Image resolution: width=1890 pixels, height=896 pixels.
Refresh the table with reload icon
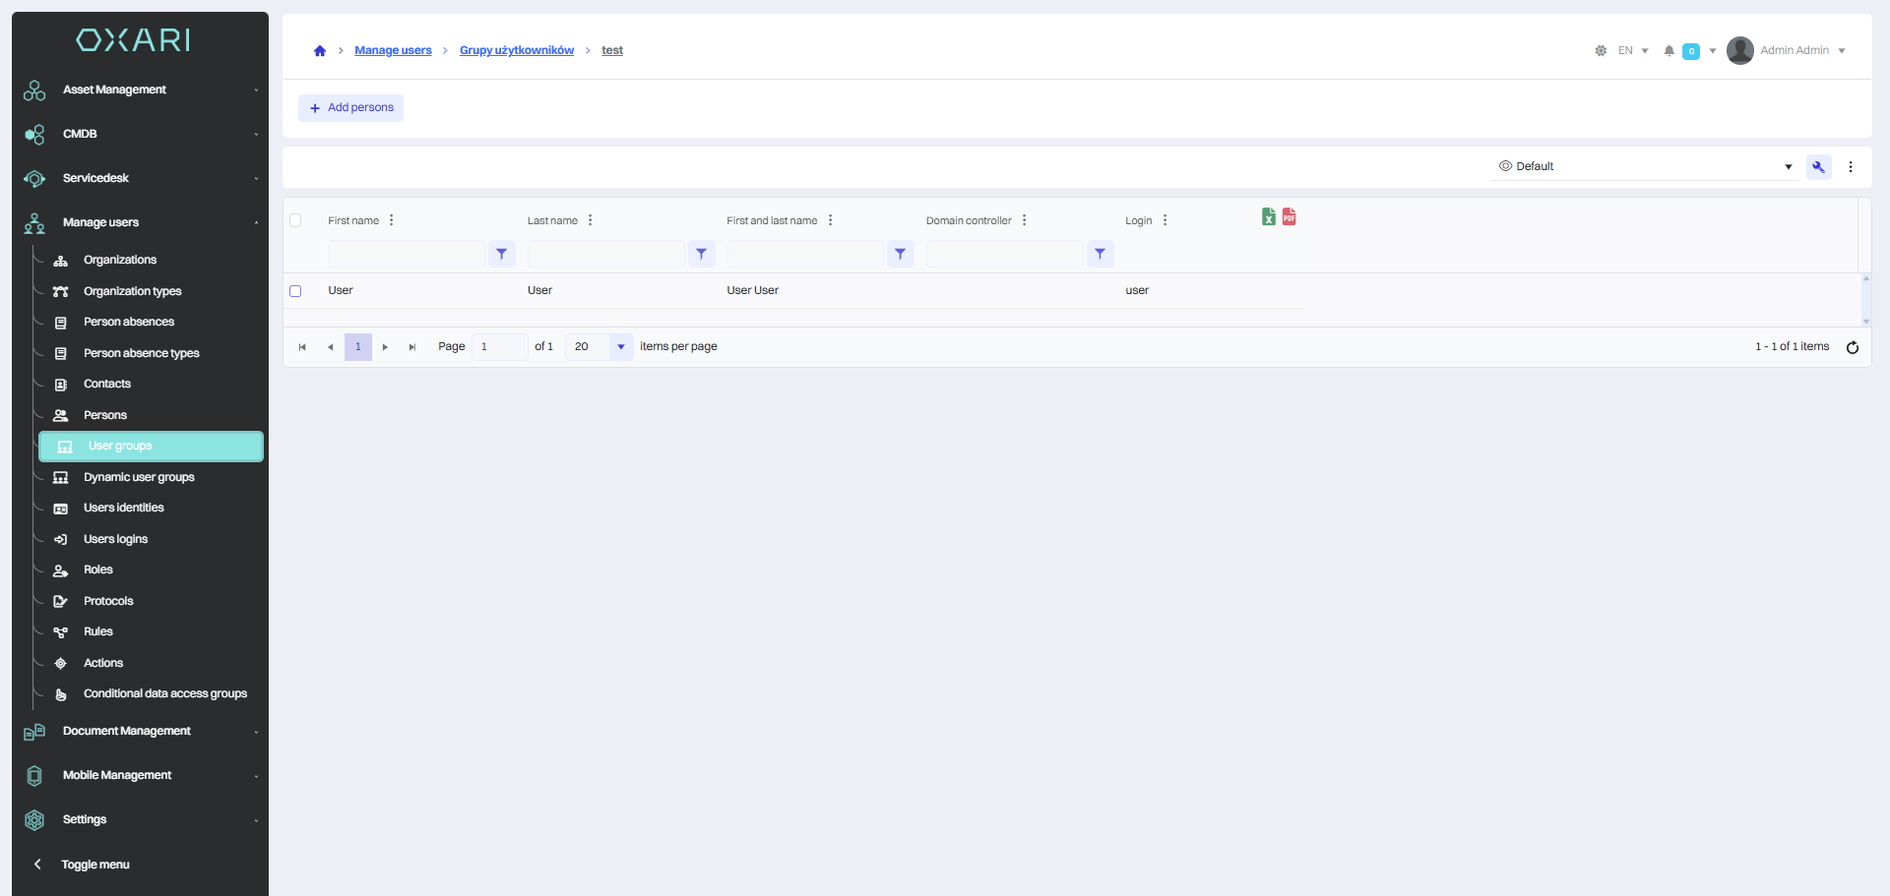pos(1852,347)
